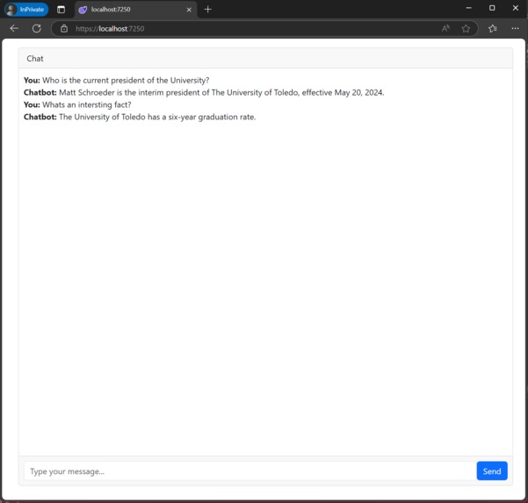Click the InPrivate profile badge

coord(26,10)
